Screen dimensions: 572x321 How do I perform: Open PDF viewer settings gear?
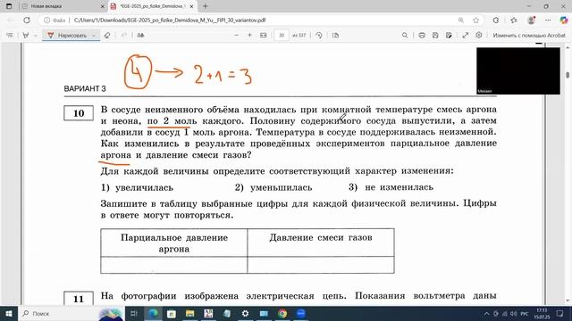(479, 36)
